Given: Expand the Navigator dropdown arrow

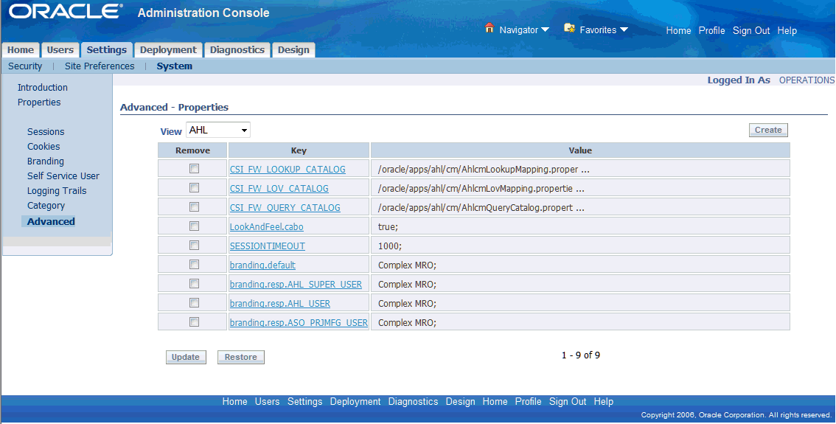Looking at the screenshot, I should click(x=545, y=30).
